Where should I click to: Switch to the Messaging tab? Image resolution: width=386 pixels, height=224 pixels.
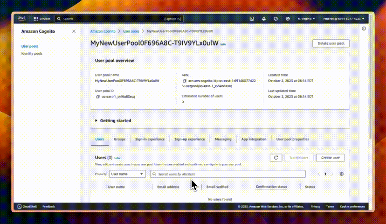click(223, 139)
